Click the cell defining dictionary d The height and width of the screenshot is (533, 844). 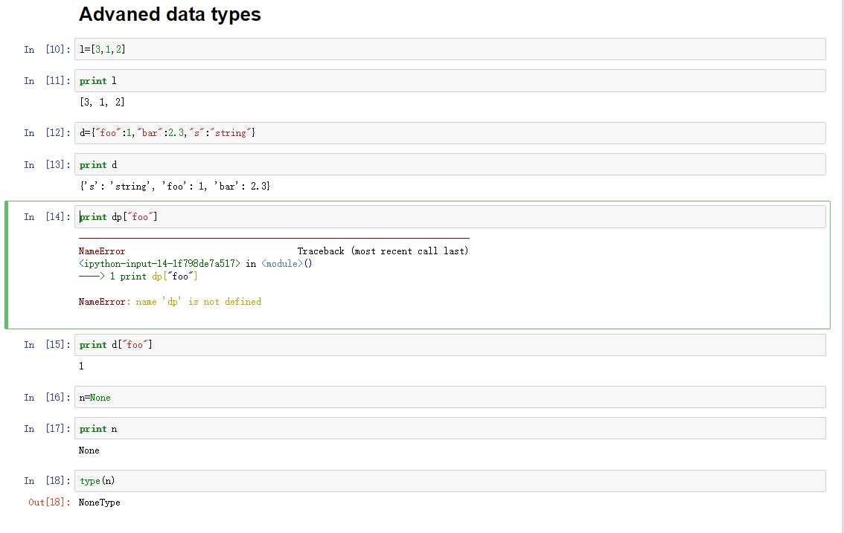click(450, 133)
